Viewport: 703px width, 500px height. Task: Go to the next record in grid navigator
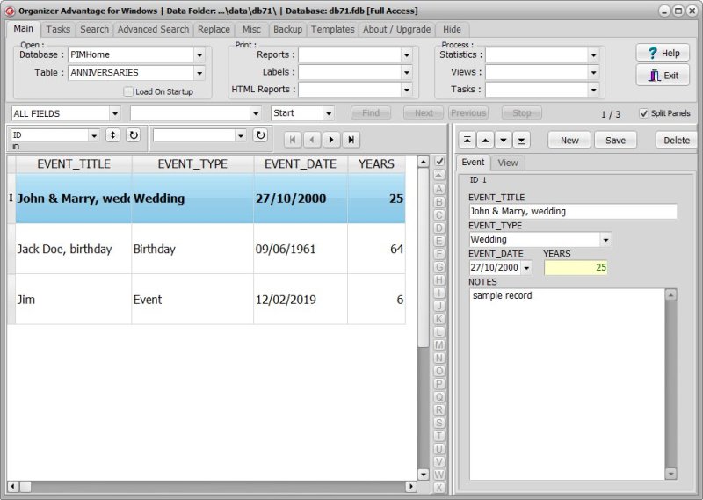click(331, 140)
